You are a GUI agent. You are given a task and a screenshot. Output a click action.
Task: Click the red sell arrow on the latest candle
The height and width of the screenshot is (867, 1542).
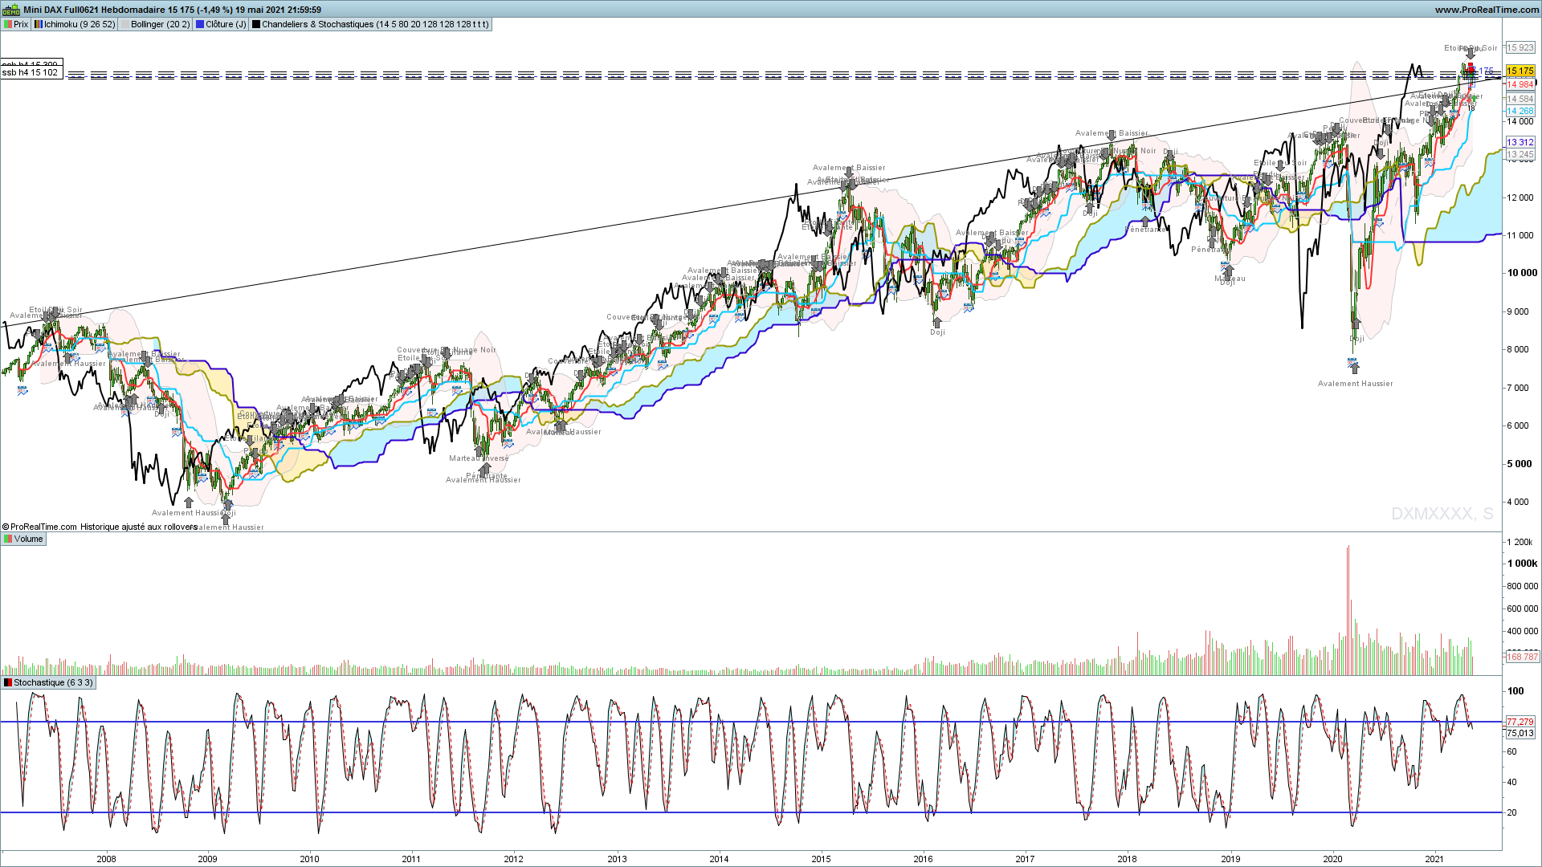[1471, 67]
